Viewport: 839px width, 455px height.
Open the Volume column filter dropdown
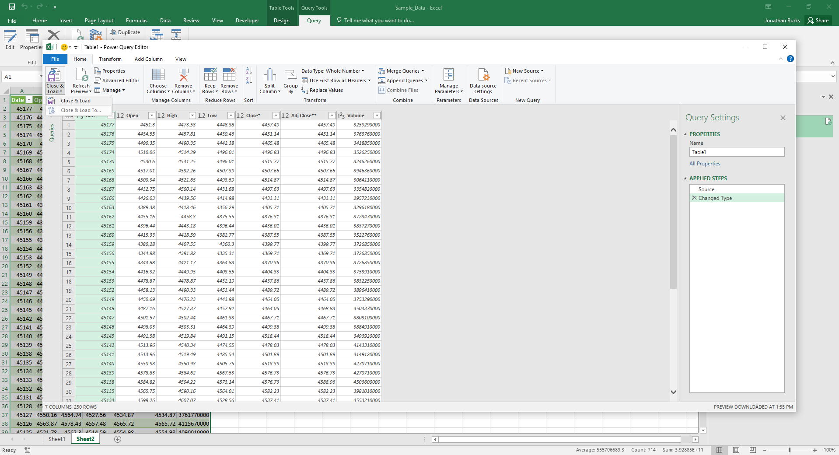tap(377, 115)
